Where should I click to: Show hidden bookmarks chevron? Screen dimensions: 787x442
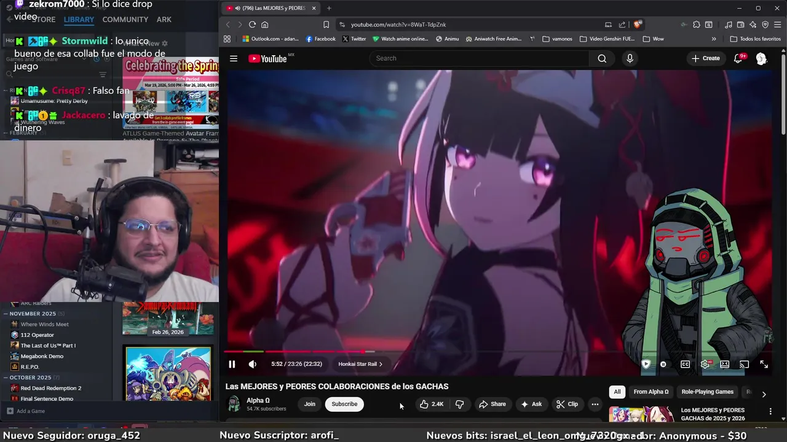[714, 39]
